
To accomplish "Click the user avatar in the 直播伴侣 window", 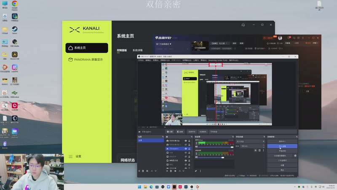I will (280, 38).
